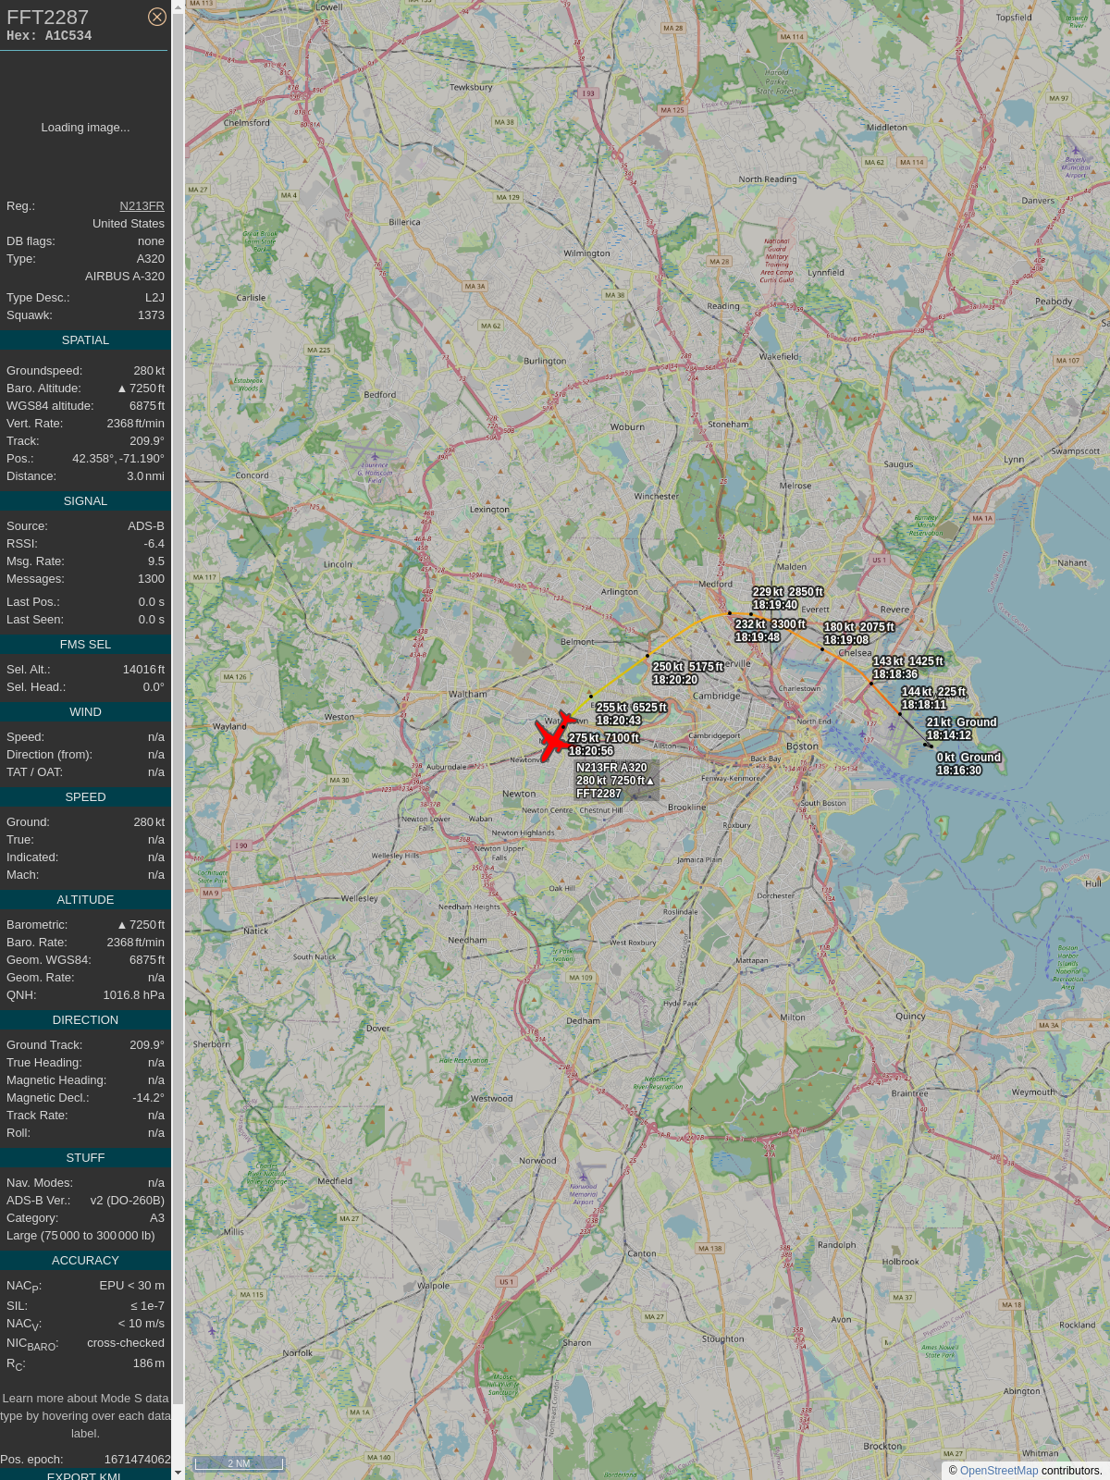The height and width of the screenshot is (1480, 1110).
Task: Click the Loading image placeholder thumbnail
Action: tap(85, 128)
